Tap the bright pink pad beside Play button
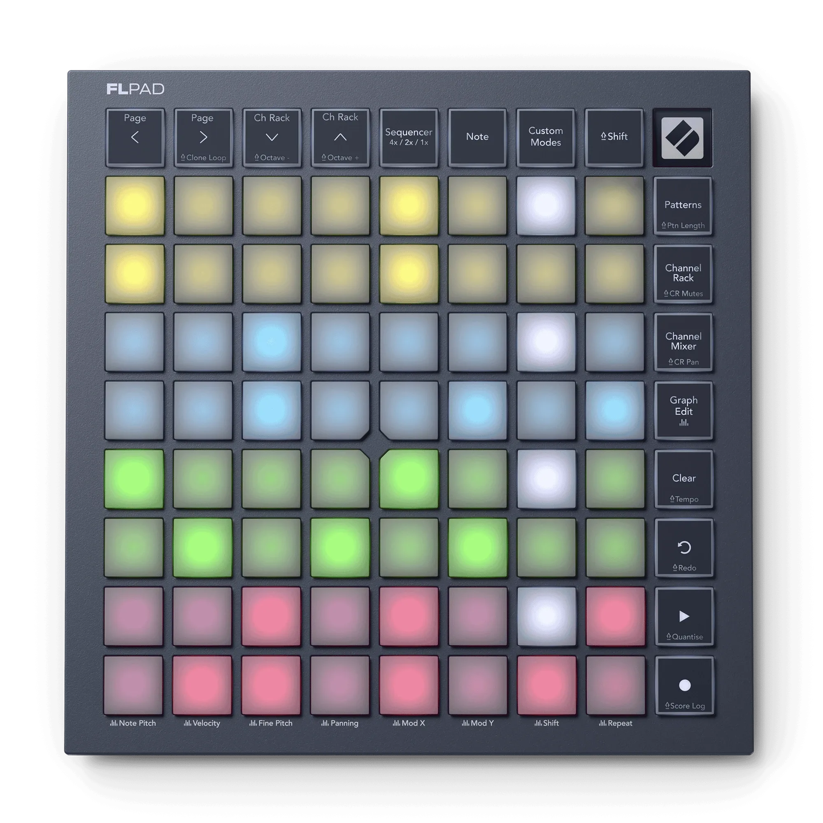This screenshot has height=823, width=823. click(616, 616)
